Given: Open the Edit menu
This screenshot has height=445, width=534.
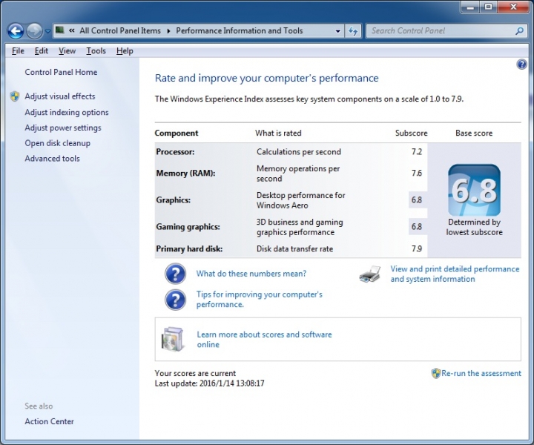Looking at the screenshot, I should [x=42, y=50].
